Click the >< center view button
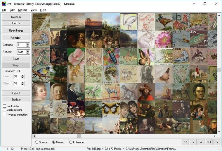 185,142
